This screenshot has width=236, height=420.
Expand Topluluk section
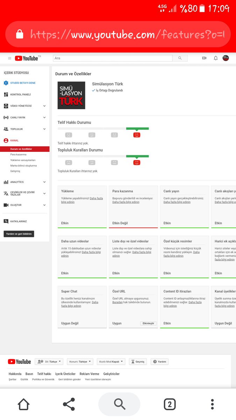coord(44,129)
